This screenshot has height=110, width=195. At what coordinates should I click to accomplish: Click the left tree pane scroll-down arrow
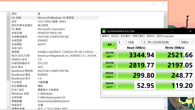8,108
